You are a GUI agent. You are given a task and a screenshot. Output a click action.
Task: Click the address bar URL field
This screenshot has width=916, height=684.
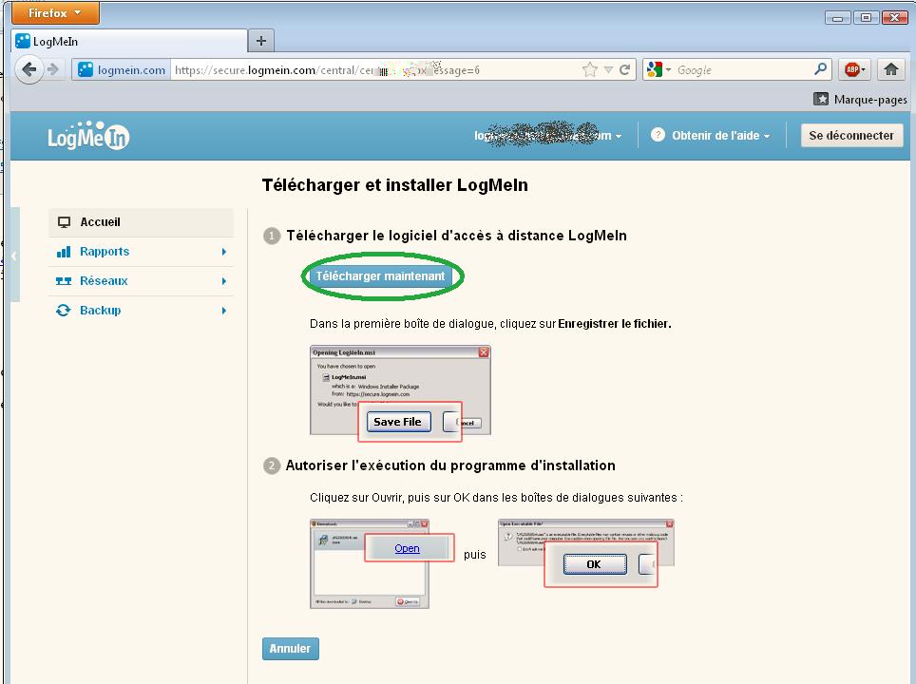coord(373,70)
